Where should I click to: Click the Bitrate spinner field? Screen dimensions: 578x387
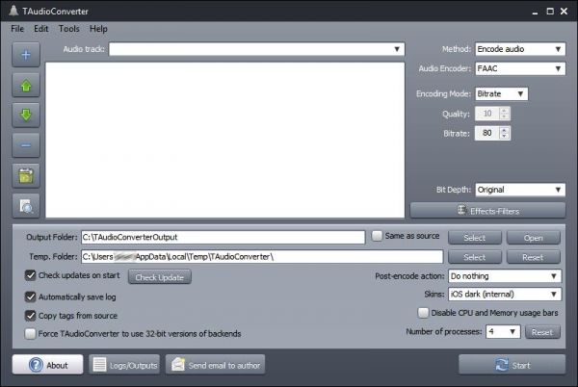tap(492, 133)
